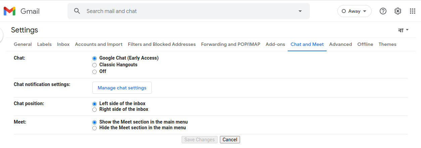The height and width of the screenshot is (148, 421).
Task: Click Manage chat settings button
Action: (x=122, y=88)
